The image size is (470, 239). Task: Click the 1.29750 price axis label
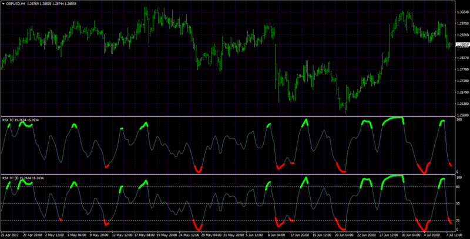(x=462, y=23)
